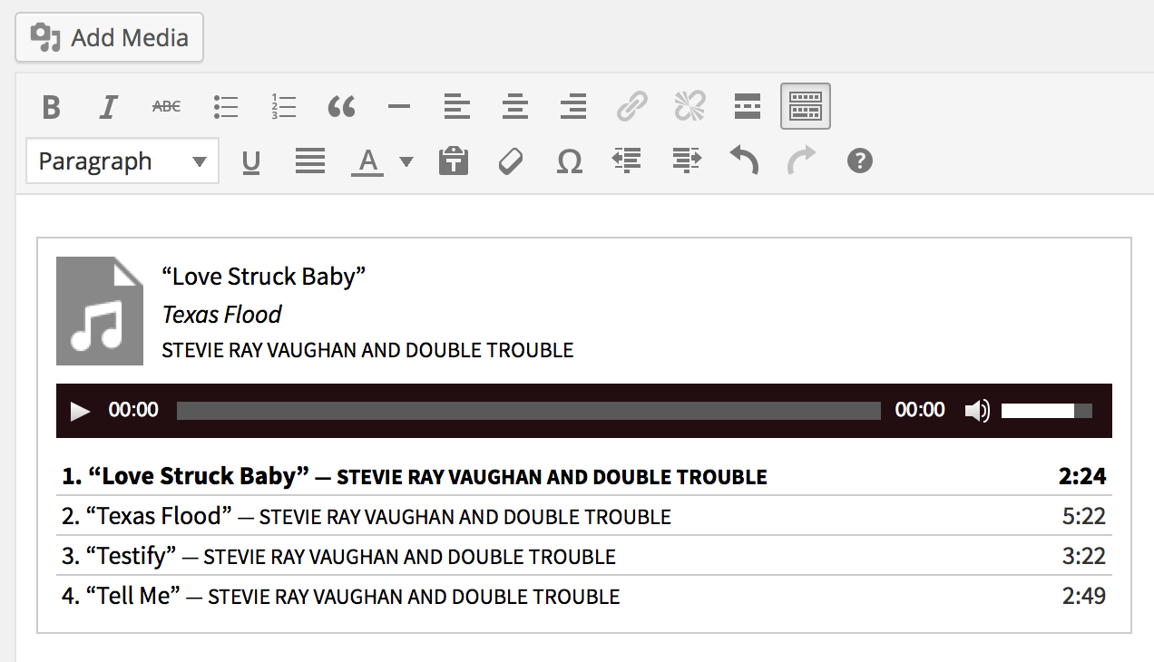The image size is (1154, 662).
Task: Insert a blockquote
Action: pos(341,107)
